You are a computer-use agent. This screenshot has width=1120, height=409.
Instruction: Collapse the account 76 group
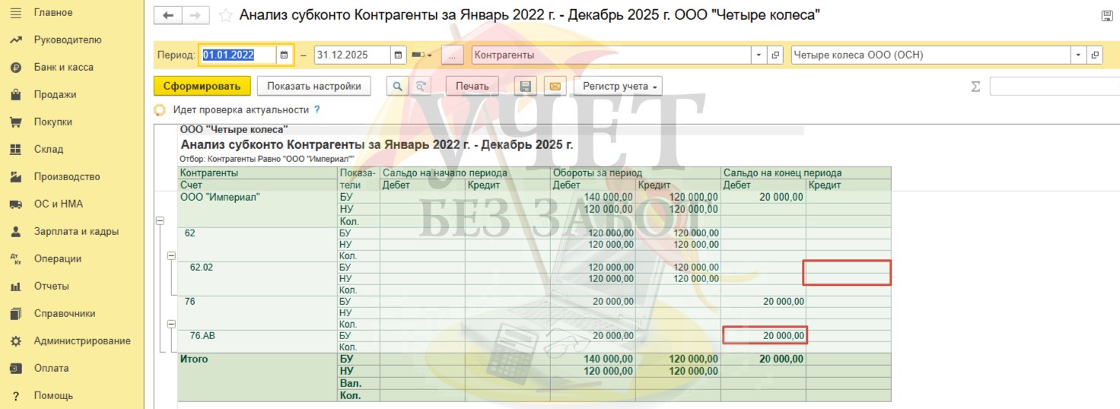point(171,324)
